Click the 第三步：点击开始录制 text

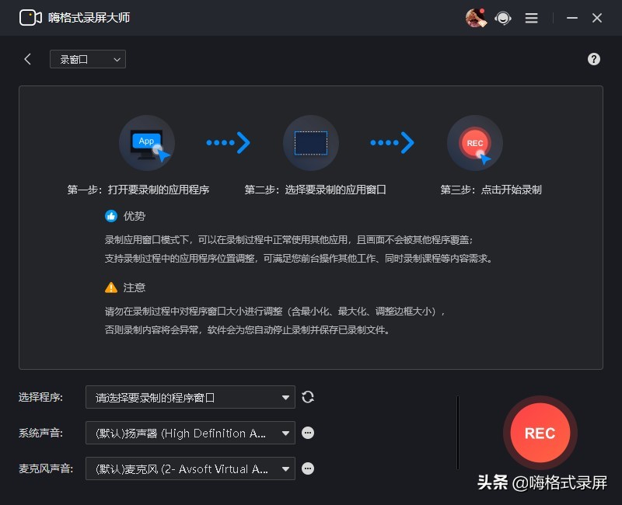[491, 190]
